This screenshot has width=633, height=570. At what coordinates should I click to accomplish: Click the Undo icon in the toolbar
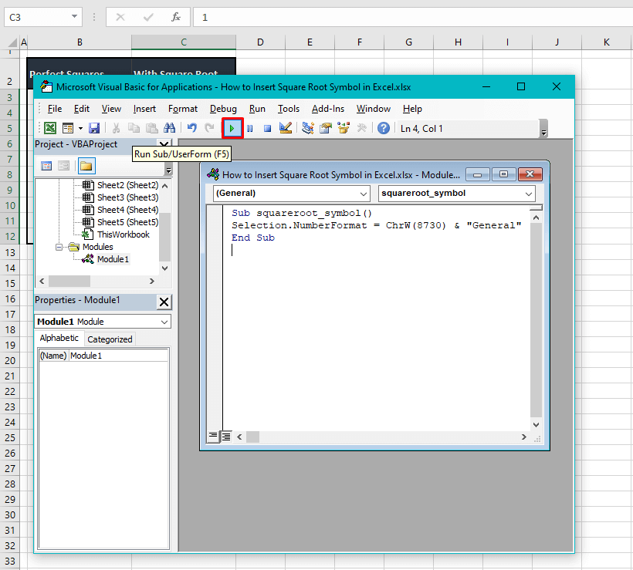pyautogui.click(x=191, y=128)
